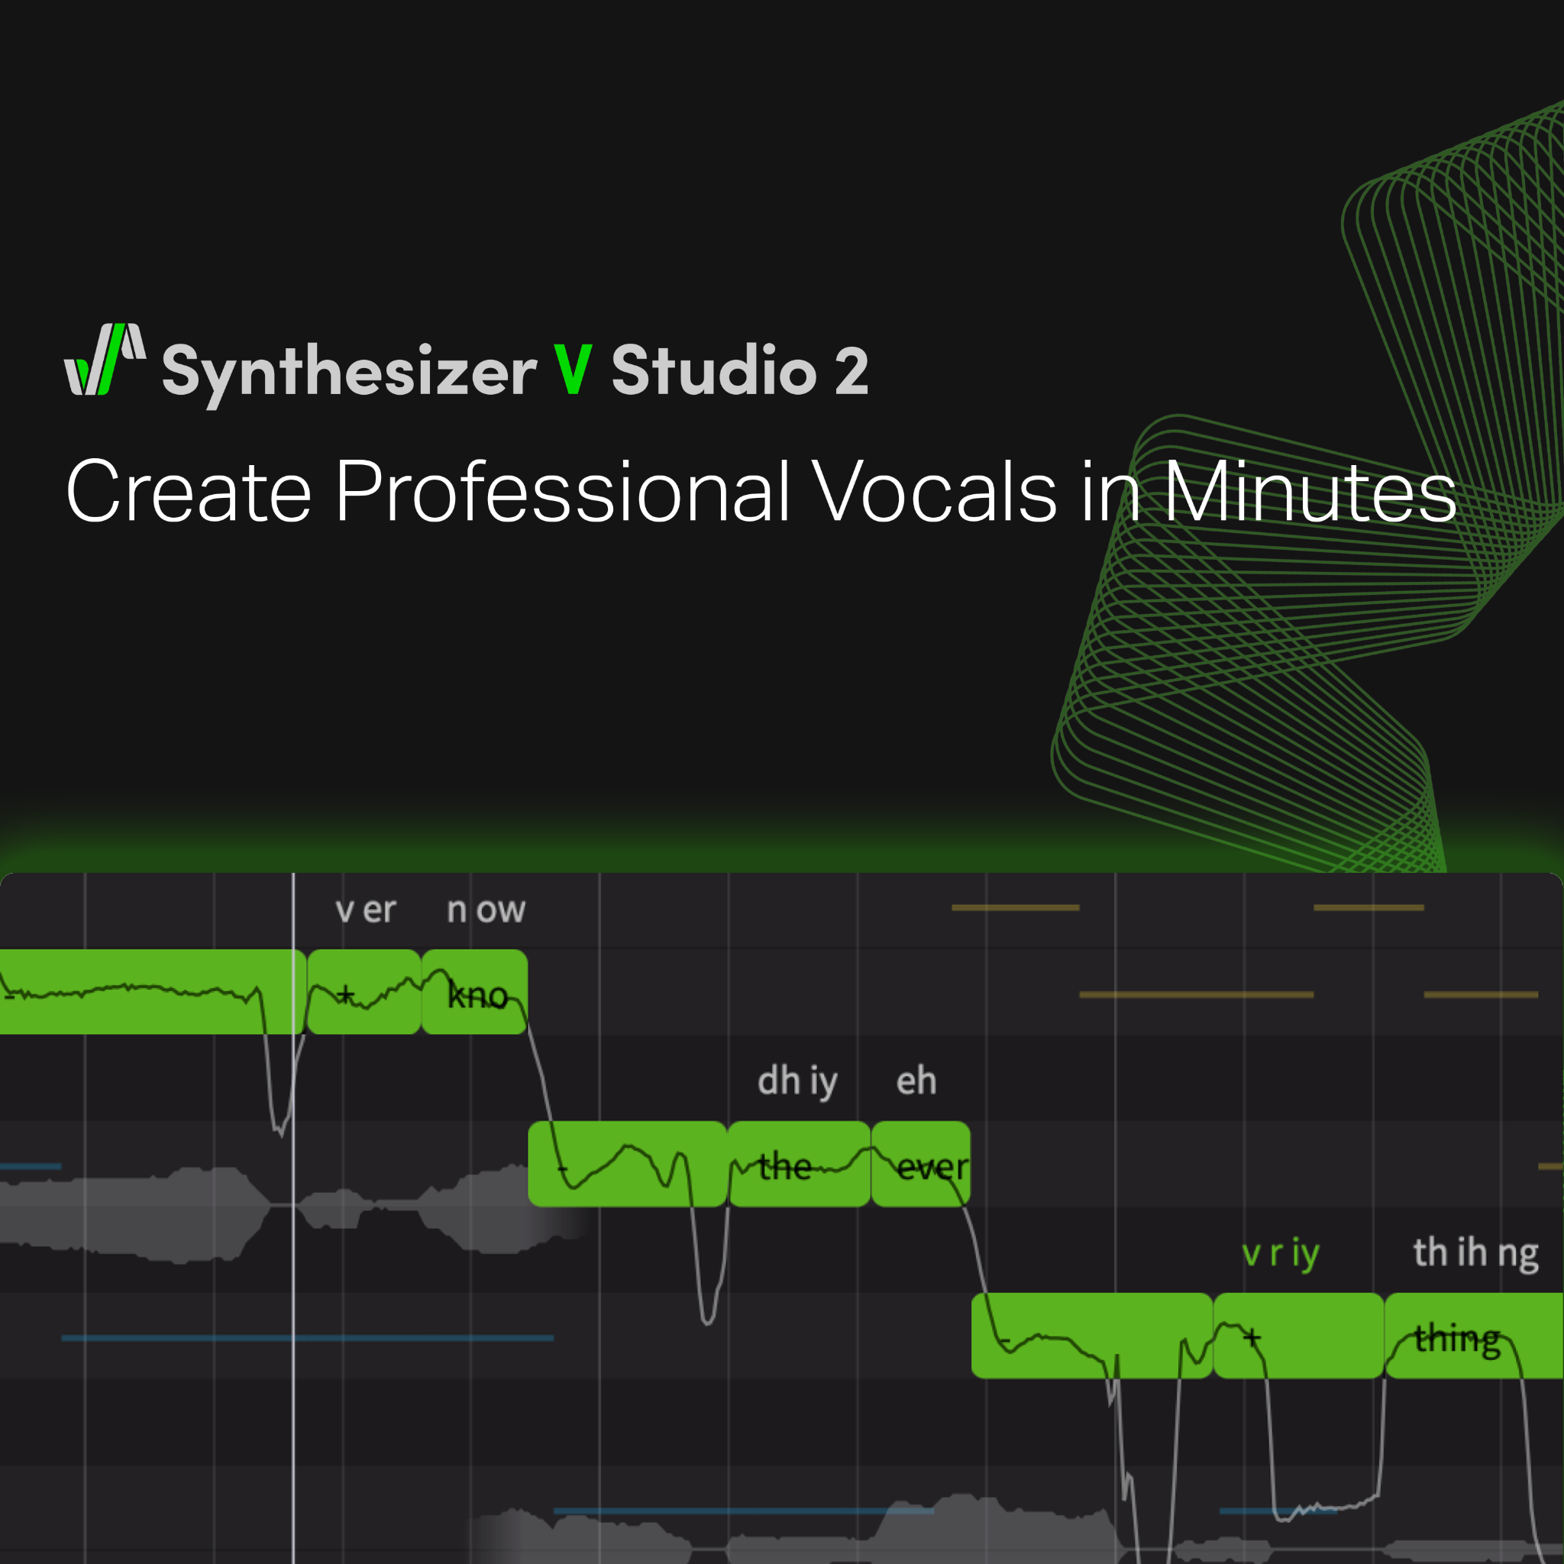This screenshot has height=1564, width=1564.
Task: Select the "+" note under "v er" phonemes
Action: [x=364, y=992]
